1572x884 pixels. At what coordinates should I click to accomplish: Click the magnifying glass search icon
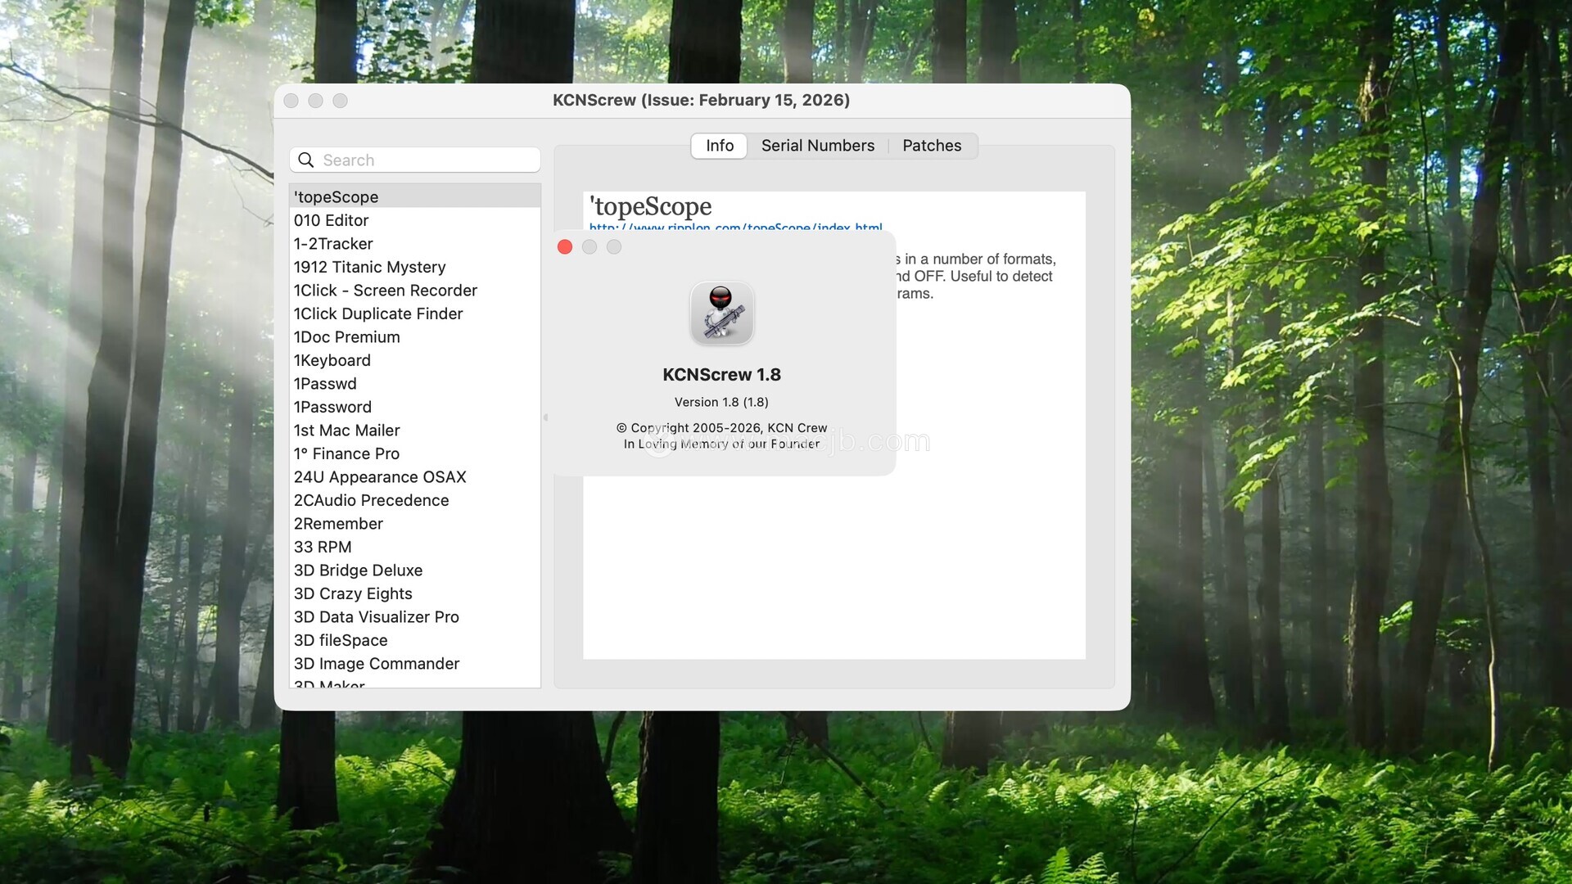pyautogui.click(x=306, y=160)
